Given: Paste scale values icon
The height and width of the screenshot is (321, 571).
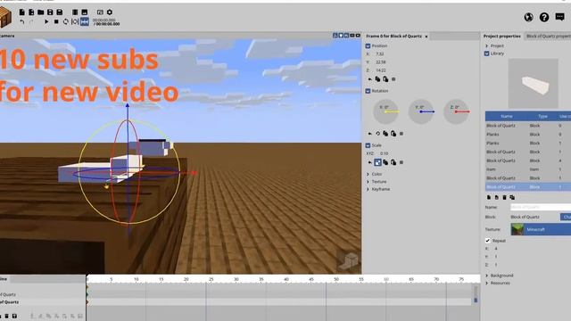Looking at the screenshot, I should (393, 162).
